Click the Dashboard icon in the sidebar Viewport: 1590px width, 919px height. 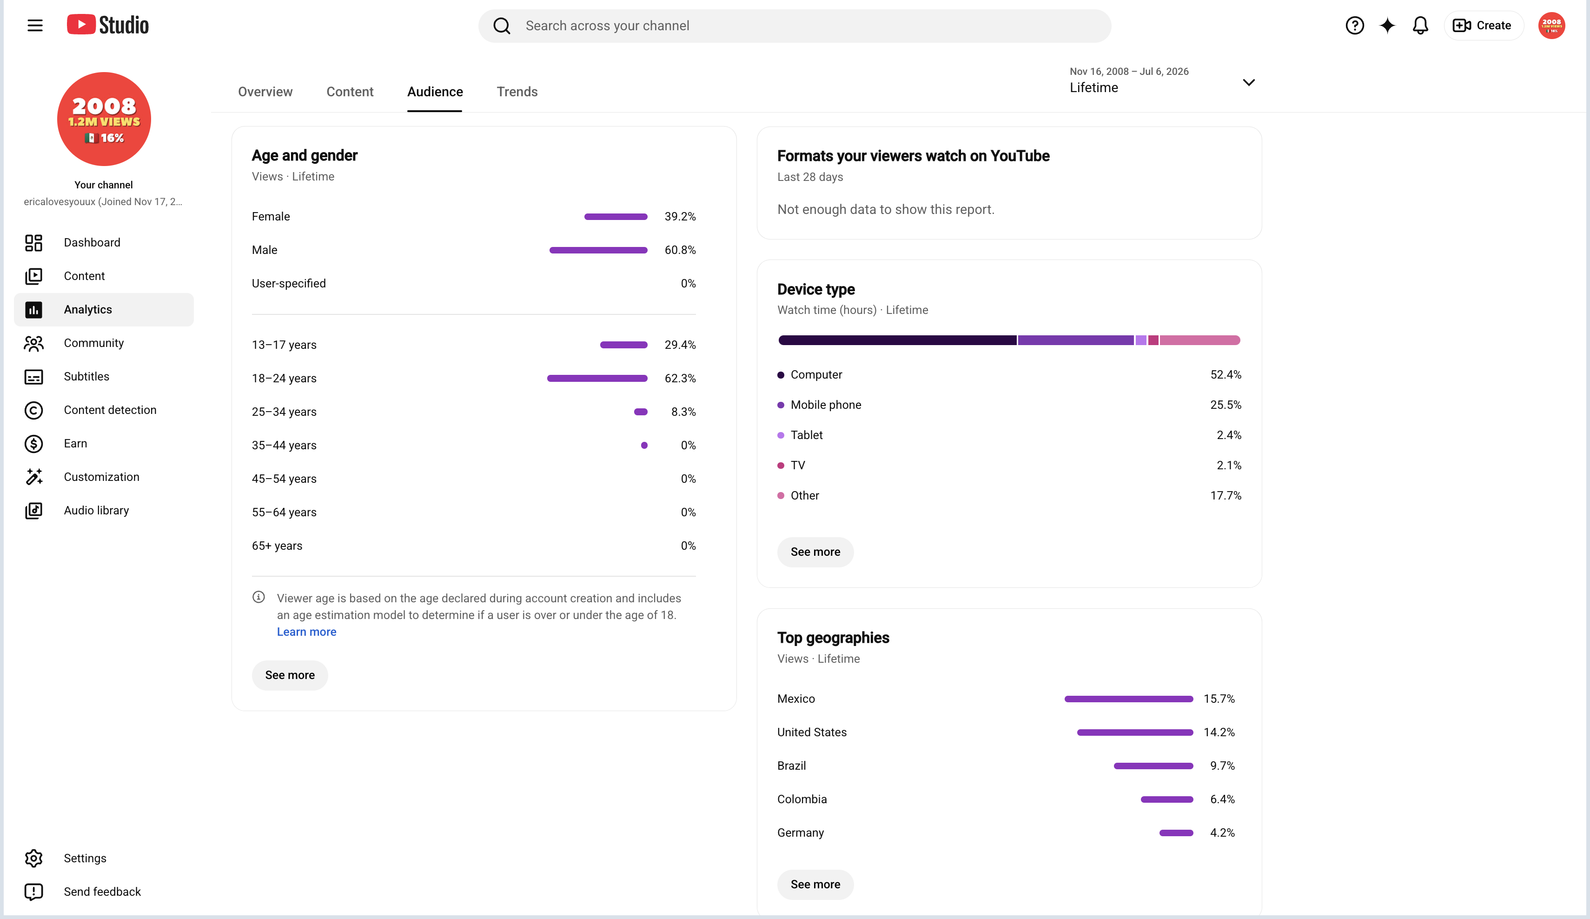pyautogui.click(x=33, y=242)
